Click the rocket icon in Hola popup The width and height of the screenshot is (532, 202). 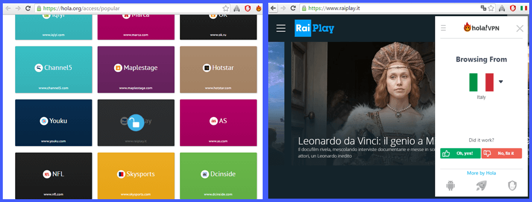[x=481, y=185]
